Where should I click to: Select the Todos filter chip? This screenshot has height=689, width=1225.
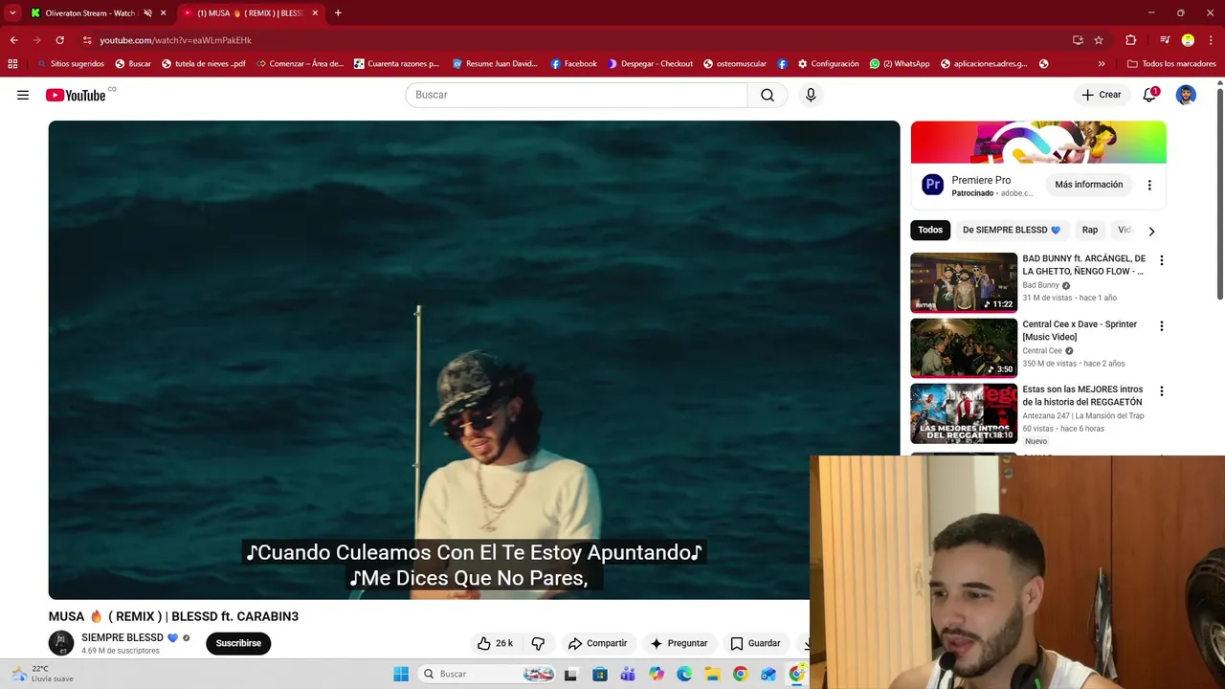point(930,230)
